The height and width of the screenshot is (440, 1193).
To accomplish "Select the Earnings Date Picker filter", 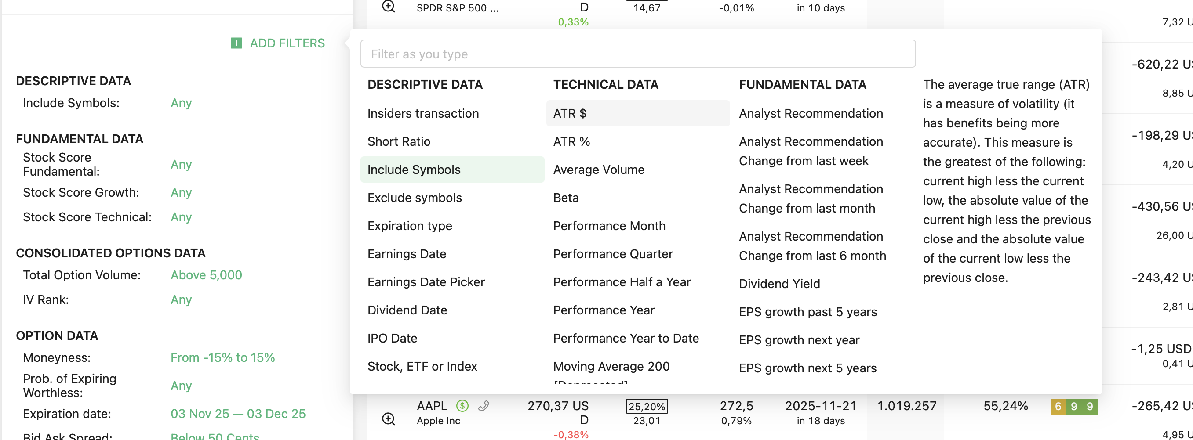I will [426, 282].
